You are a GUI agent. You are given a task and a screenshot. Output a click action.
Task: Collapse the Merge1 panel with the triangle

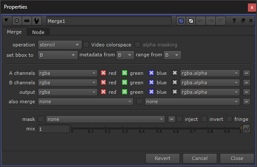point(6,20)
